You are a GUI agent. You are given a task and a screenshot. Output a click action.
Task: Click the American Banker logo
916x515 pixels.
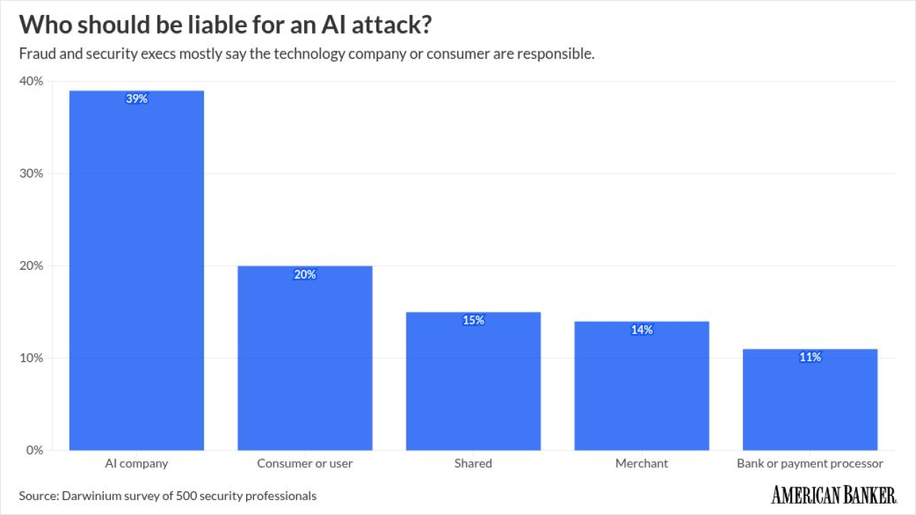834,494
